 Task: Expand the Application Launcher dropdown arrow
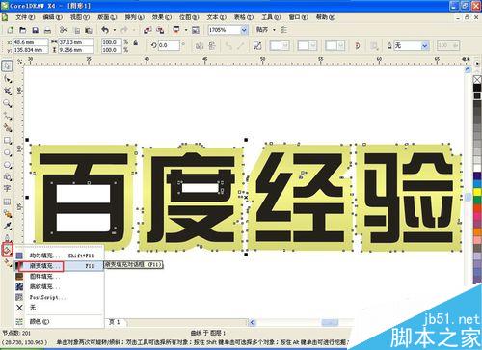point(186,30)
